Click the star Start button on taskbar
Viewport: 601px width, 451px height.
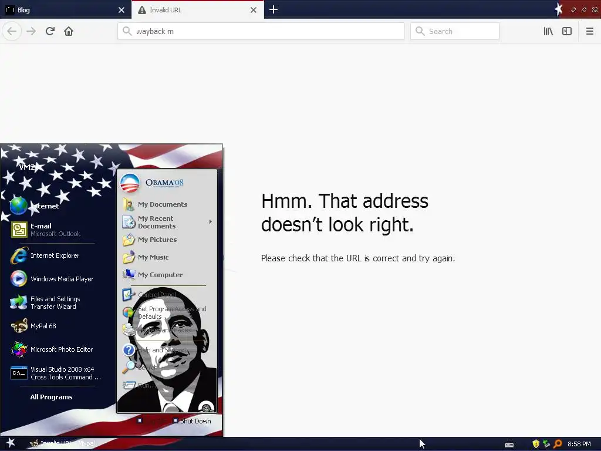click(11, 443)
